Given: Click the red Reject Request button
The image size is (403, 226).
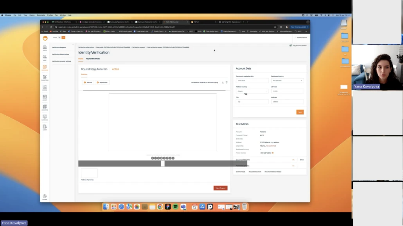Looking at the screenshot, I should [x=221, y=188].
